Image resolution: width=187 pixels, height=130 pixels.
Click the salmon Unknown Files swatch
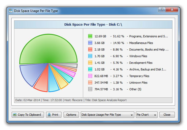tap(90, 83)
